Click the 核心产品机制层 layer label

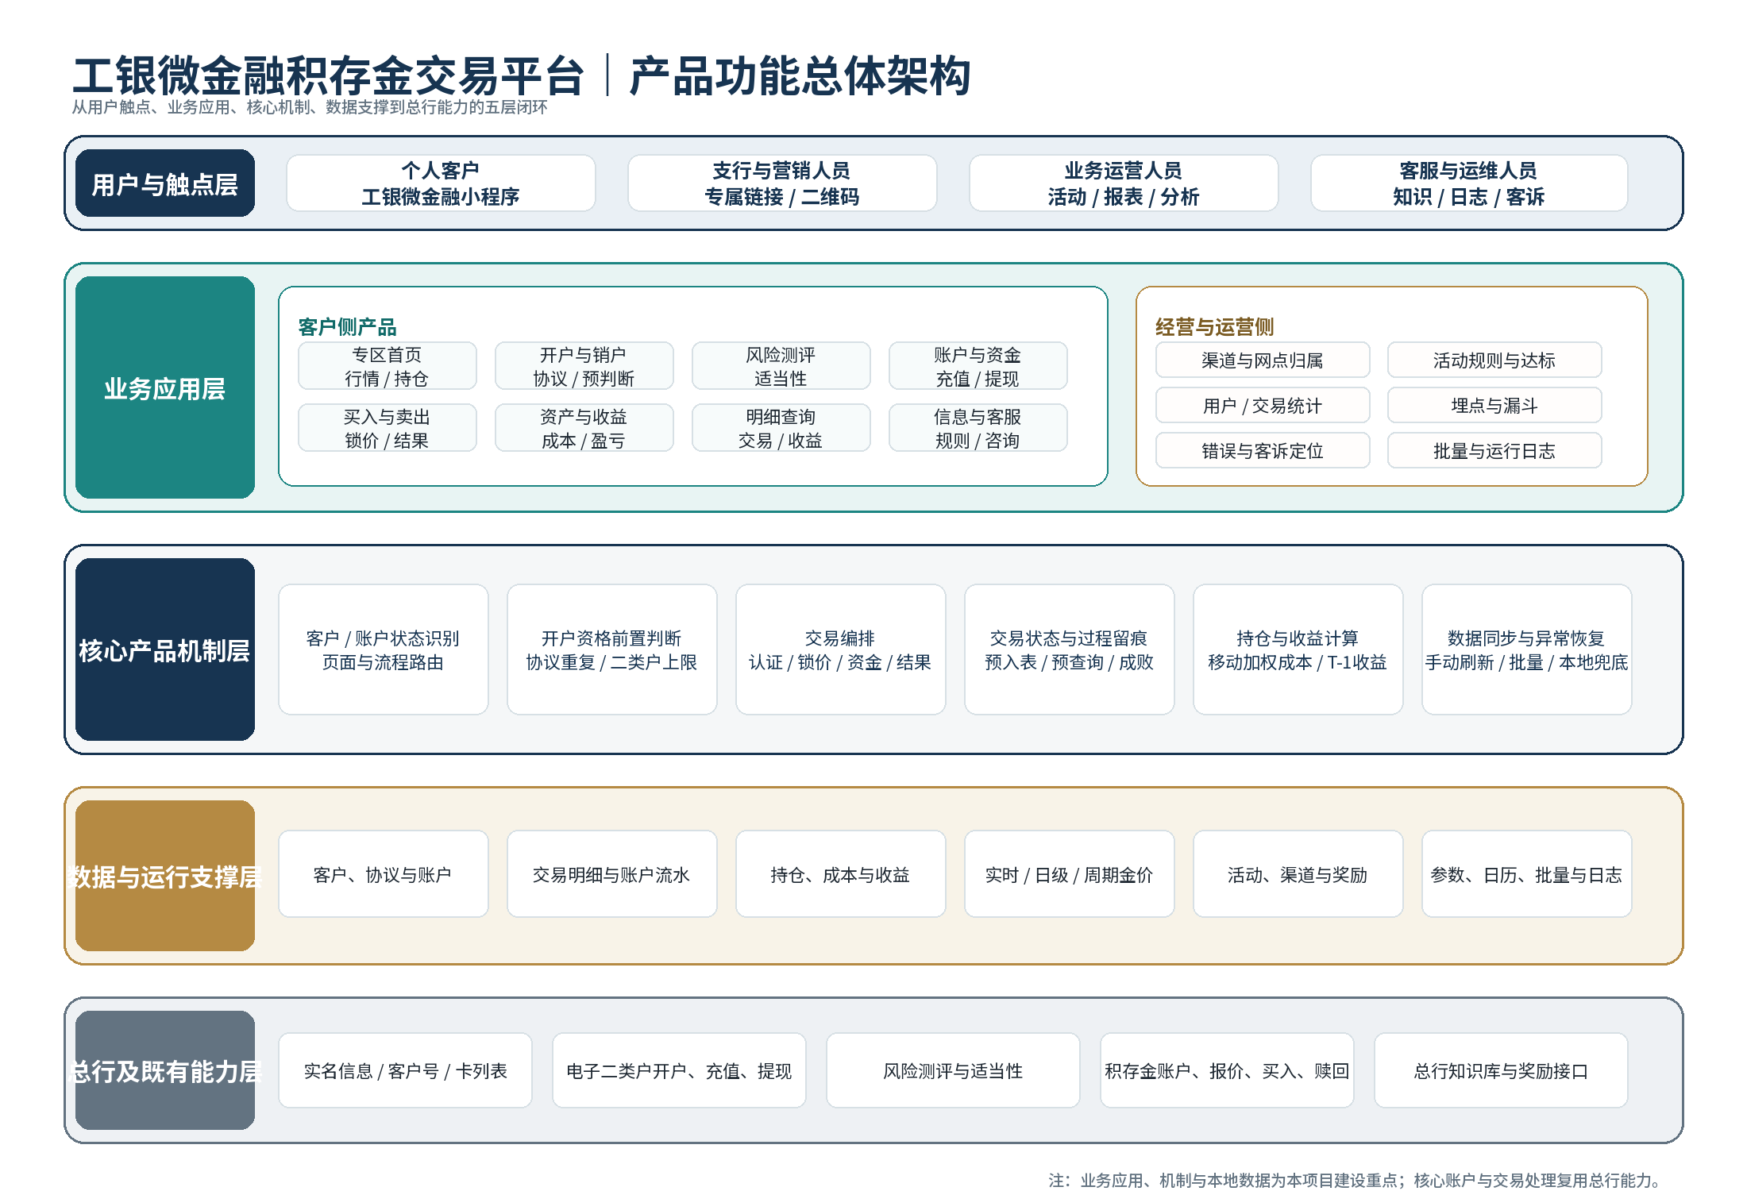tap(165, 649)
